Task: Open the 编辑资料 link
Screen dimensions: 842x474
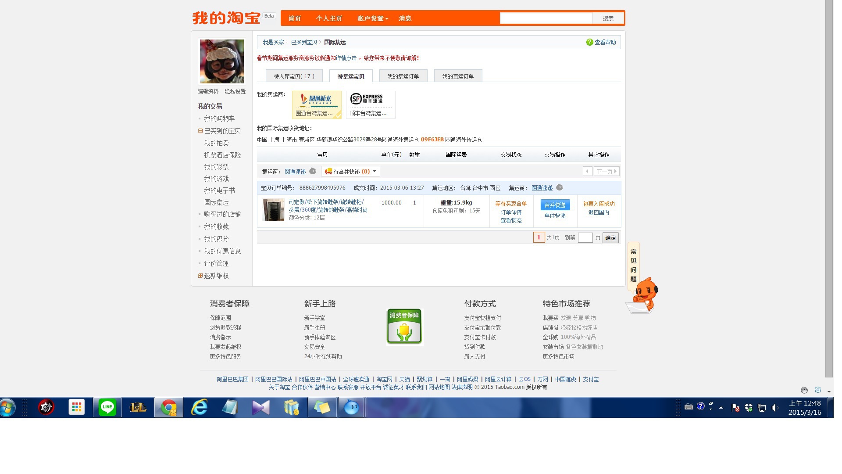Action: [208, 91]
